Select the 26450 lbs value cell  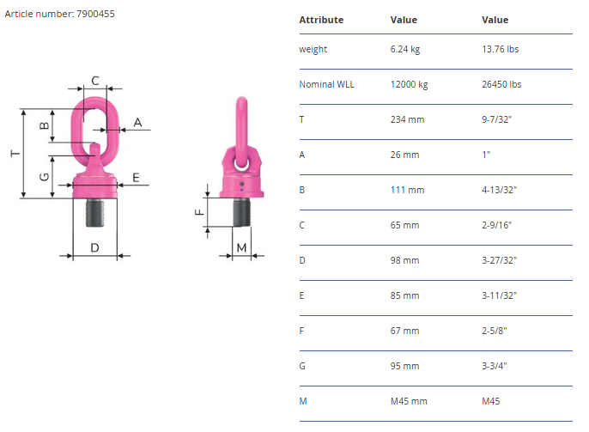[501, 84]
